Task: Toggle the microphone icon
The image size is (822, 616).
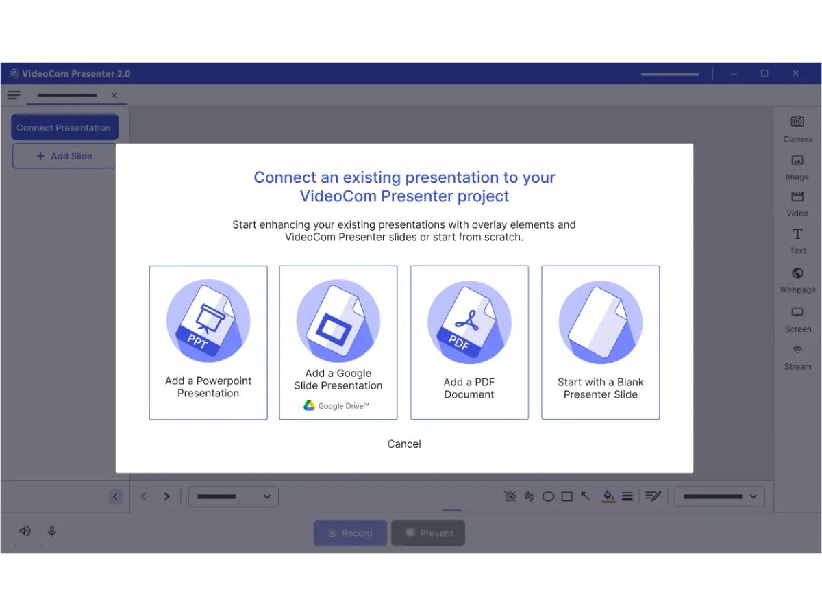Action: click(x=51, y=531)
